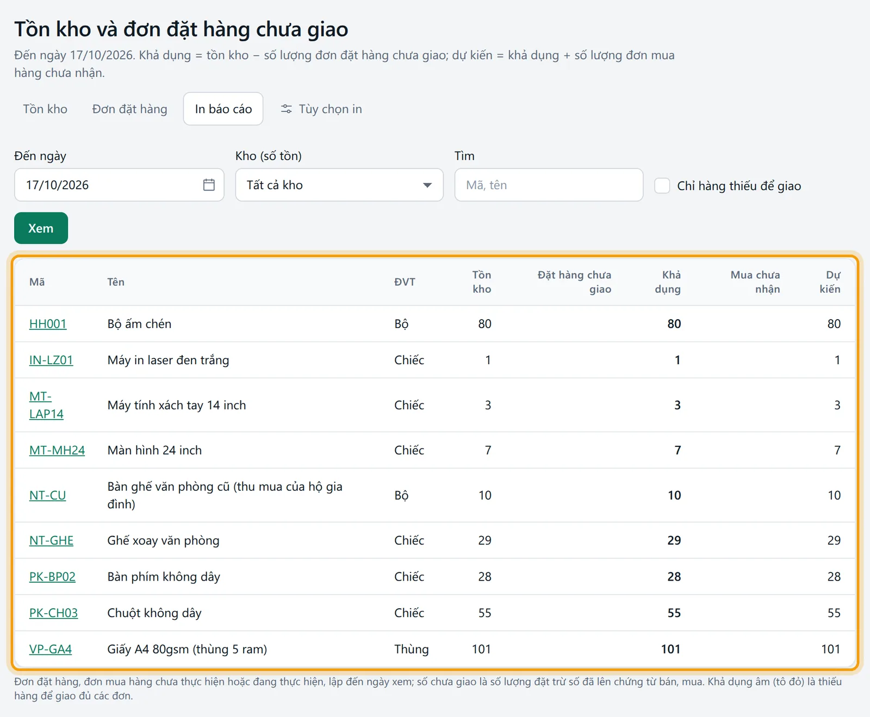Click the 'Bộ ấm chén' name cell
The width and height of the screenshot is (870, 717).
[139, 324]
